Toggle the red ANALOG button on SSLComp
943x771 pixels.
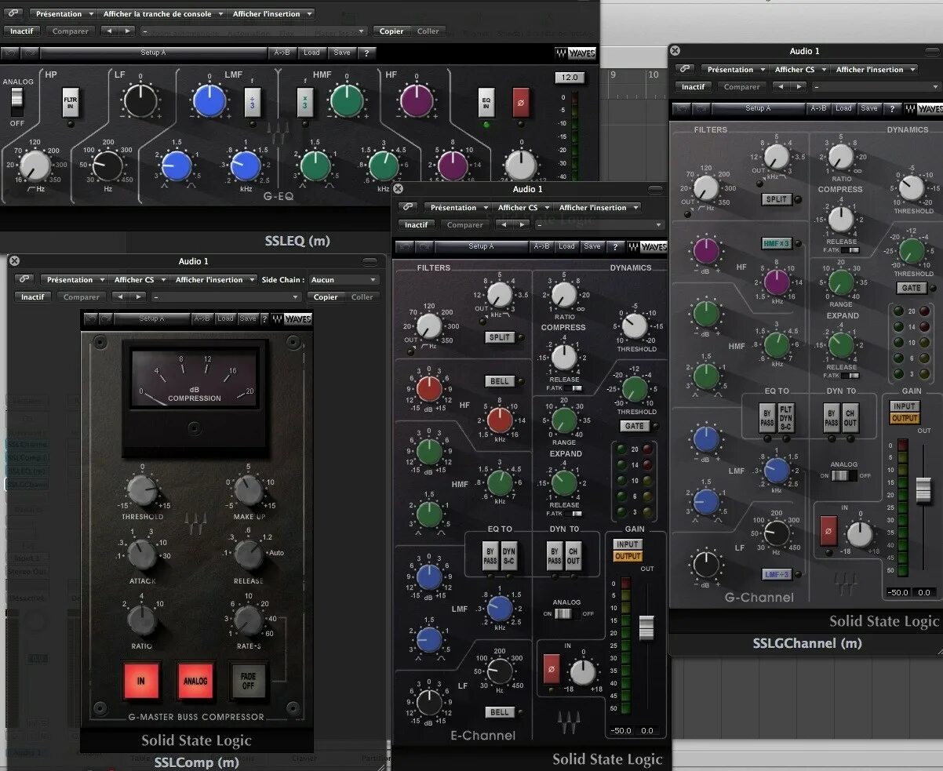tap(195, 681)
